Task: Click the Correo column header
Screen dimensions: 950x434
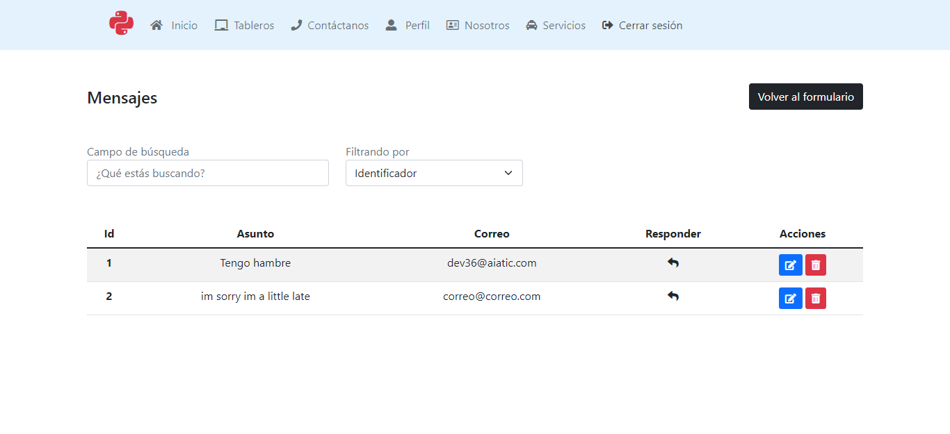Action: (x=492, y=234)
